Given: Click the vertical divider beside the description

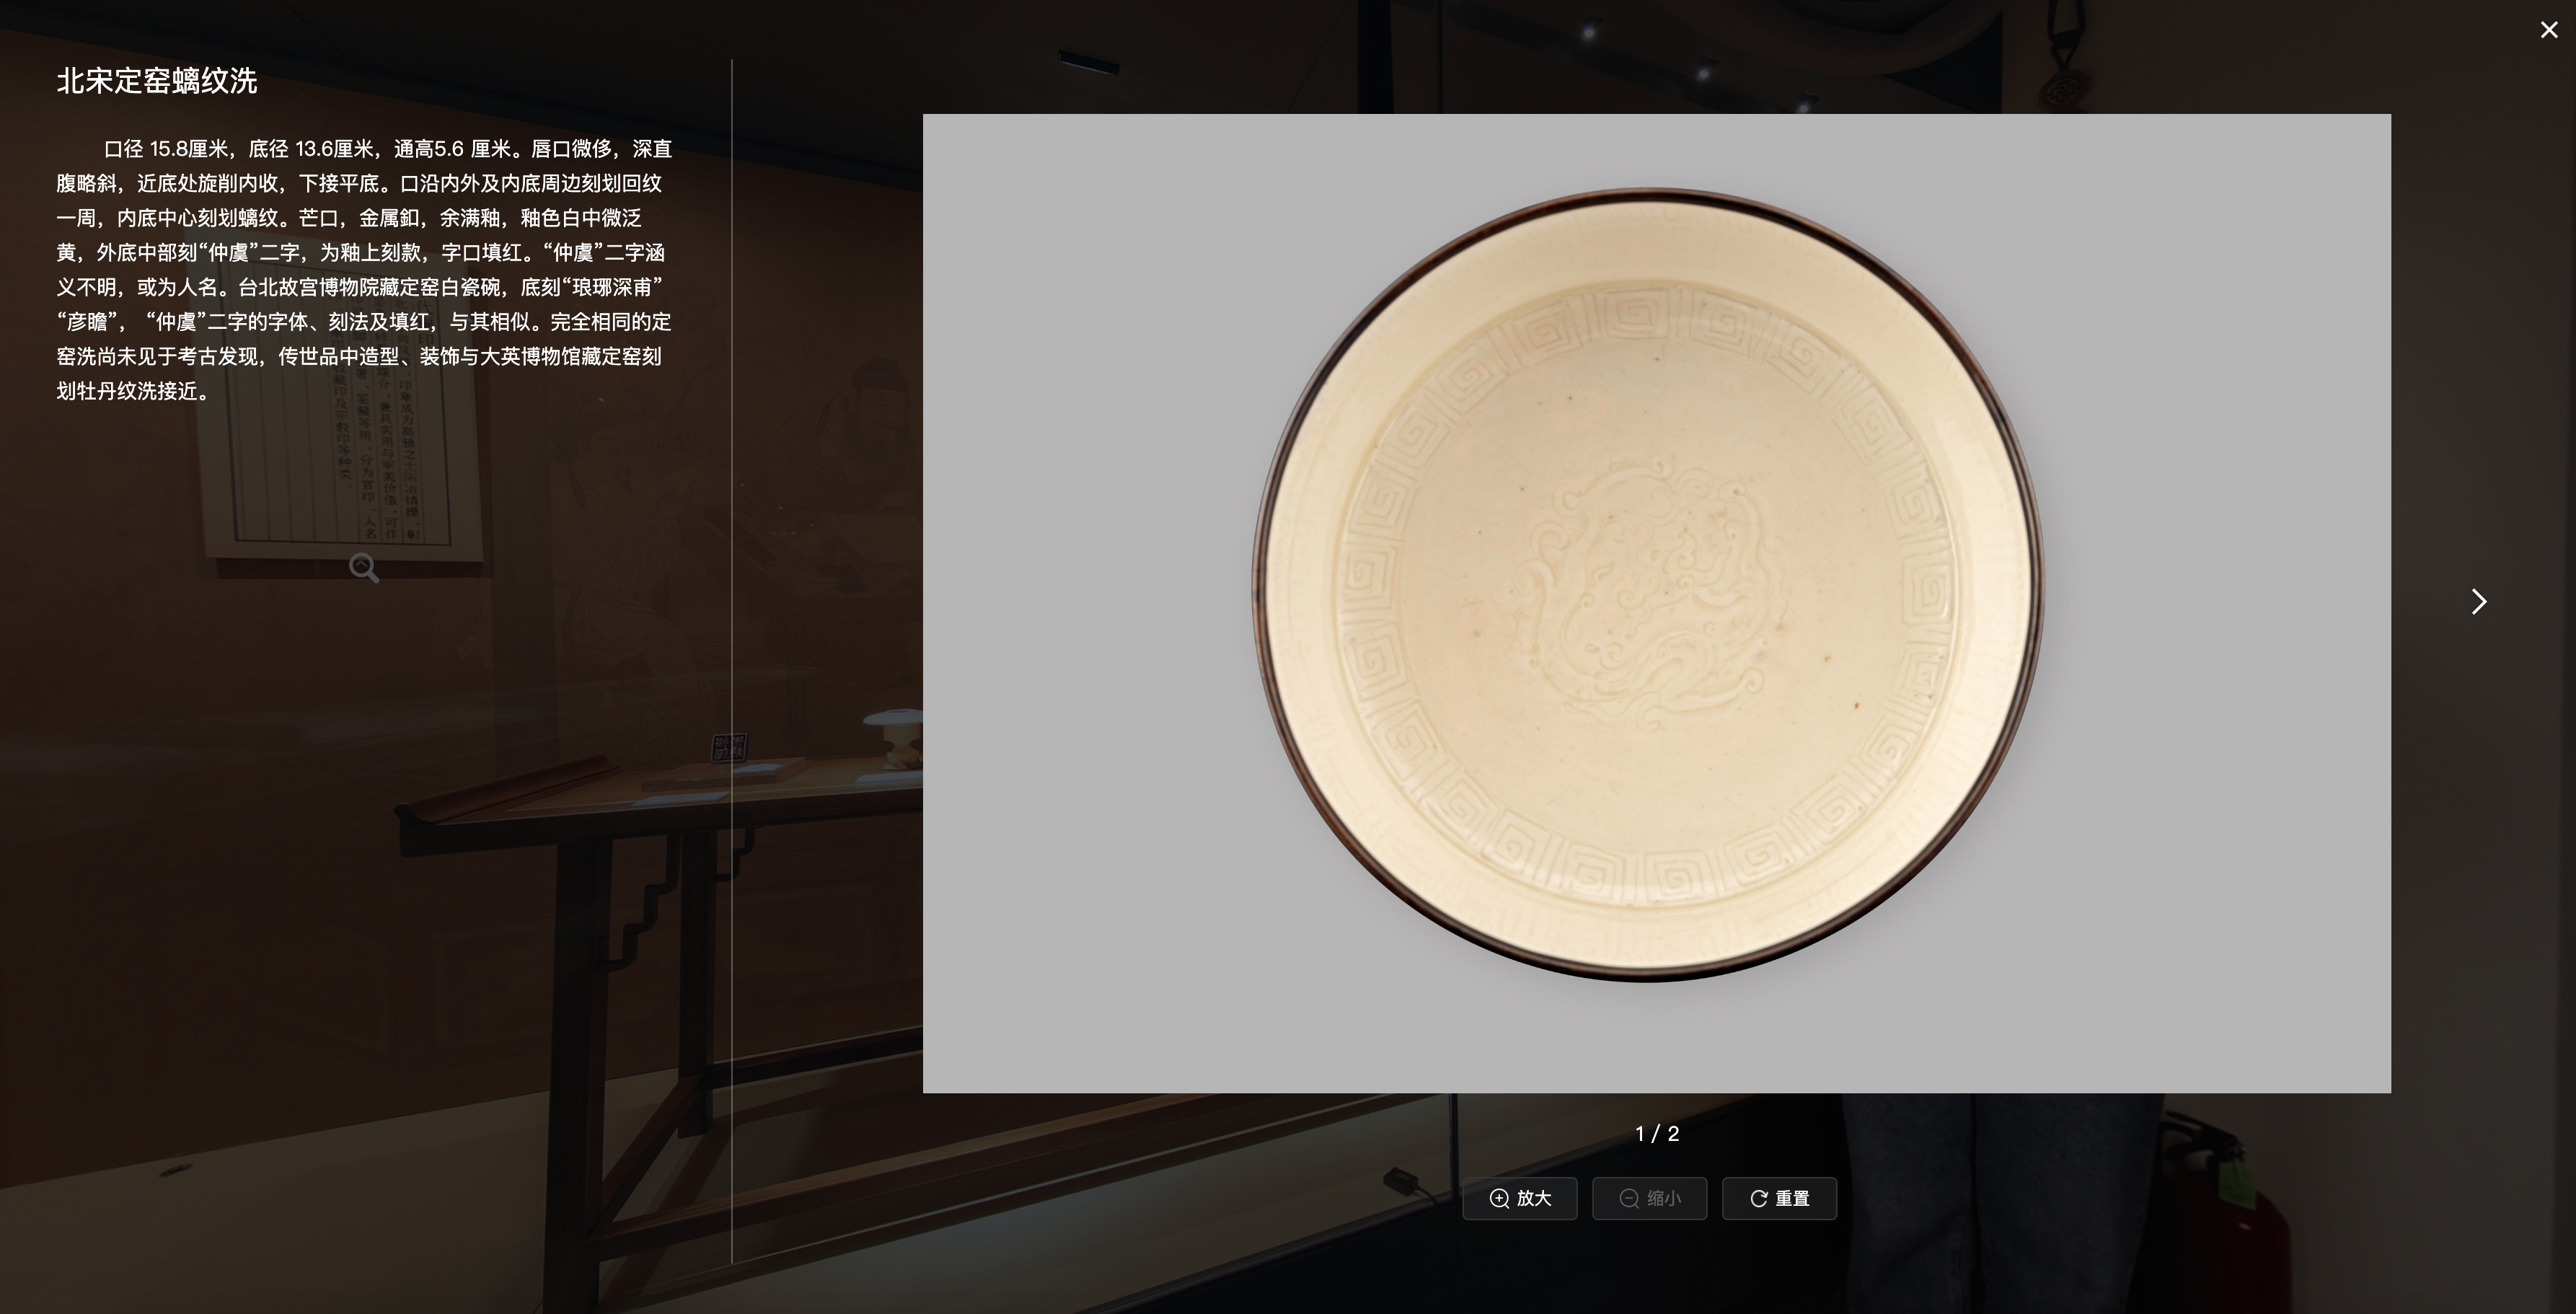Looking at the screenshot, I should click(x=732, y=660).
